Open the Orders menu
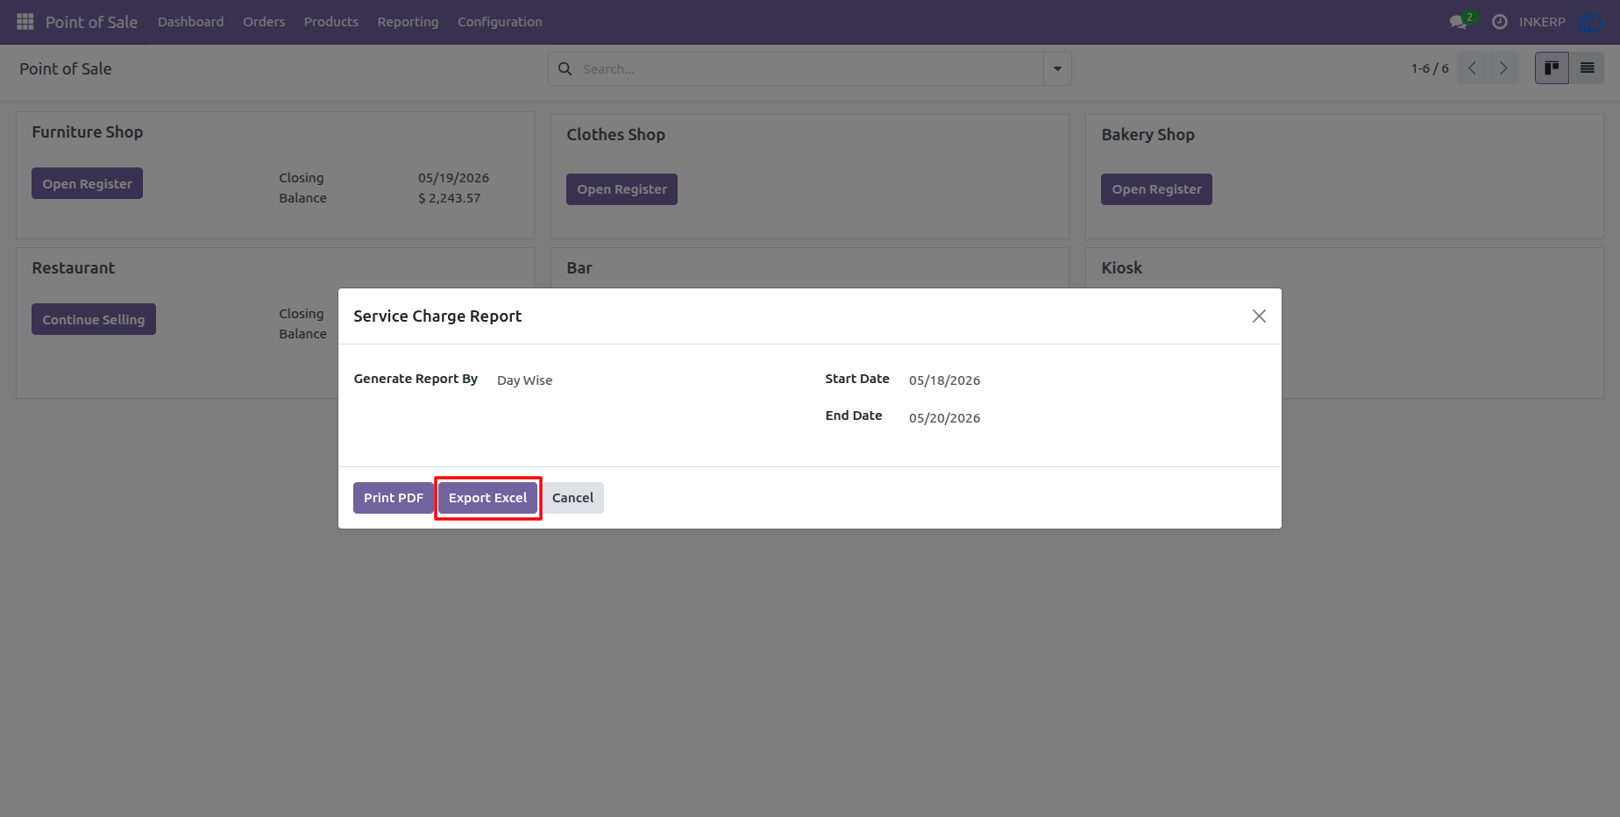This screenshot has height=817, width=1620. (264, 22)
